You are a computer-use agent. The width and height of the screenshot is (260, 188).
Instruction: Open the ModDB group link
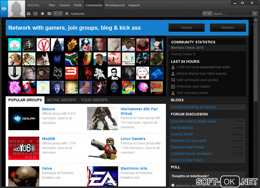[48, 139]
